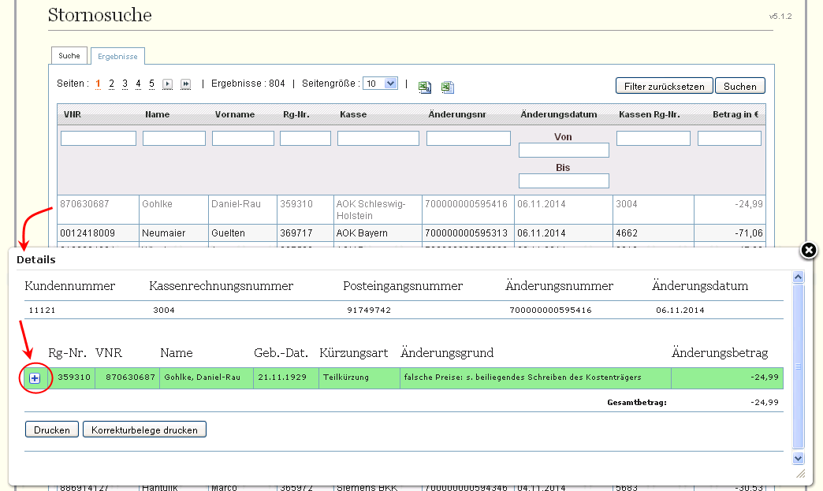Click the Details scrollbar thumb
Screen dimensions: 823x491
point(799,366)
